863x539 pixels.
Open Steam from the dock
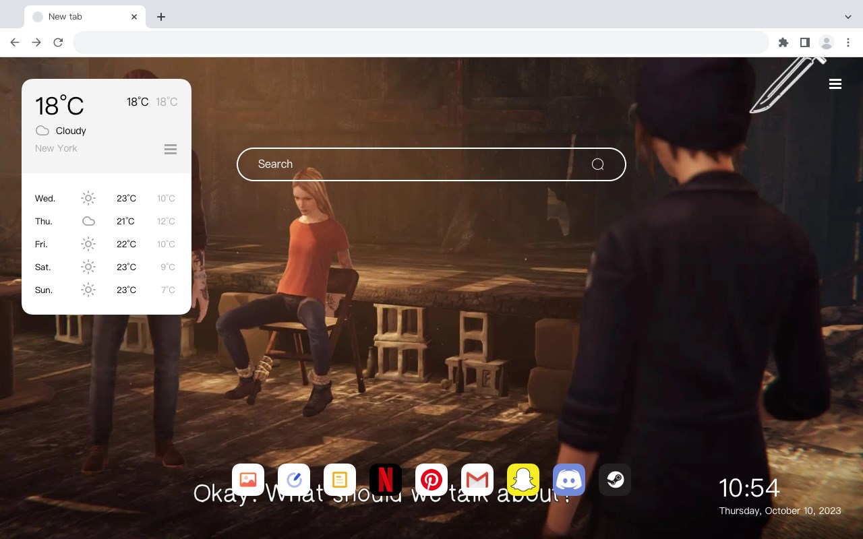[x=615, y=480]
